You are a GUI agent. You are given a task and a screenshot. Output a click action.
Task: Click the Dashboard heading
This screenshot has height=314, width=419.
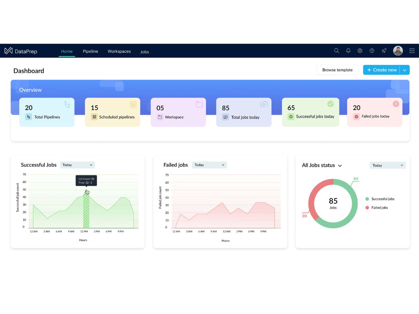pos(29,71)
